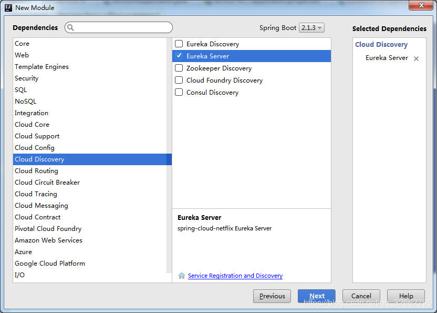Select the SQL category
The height and width of the screenshot is (313, 437).
pyautogui.click(x=90, y=90)
